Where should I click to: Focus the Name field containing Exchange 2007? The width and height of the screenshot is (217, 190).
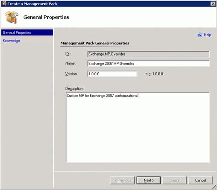click(x=148, y=64)
